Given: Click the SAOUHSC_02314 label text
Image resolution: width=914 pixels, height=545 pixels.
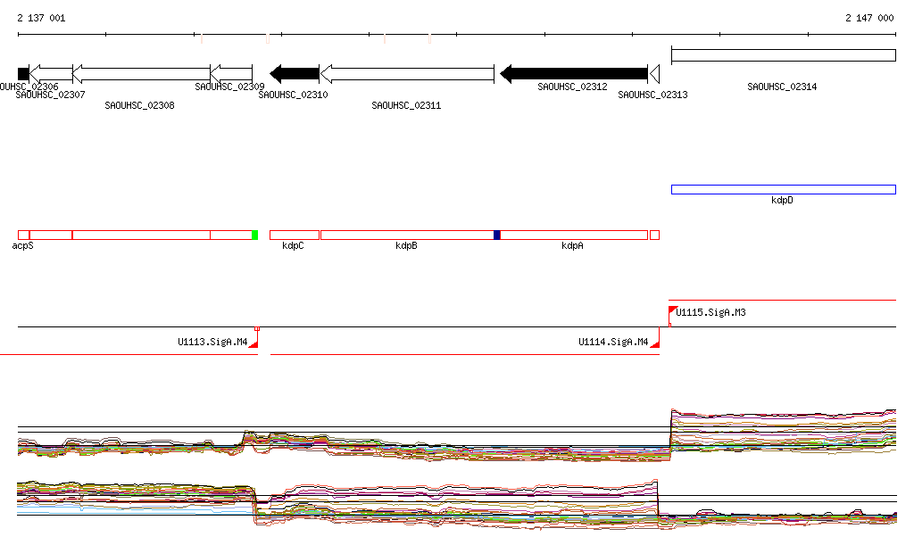Looking at the screenshot, I should click(x=782, y=87).
